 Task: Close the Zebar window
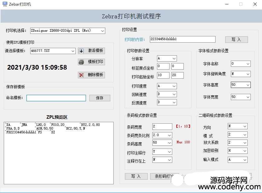[255, 4]
